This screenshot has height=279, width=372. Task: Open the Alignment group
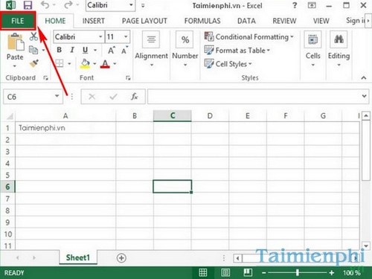(x=151, y=50)
